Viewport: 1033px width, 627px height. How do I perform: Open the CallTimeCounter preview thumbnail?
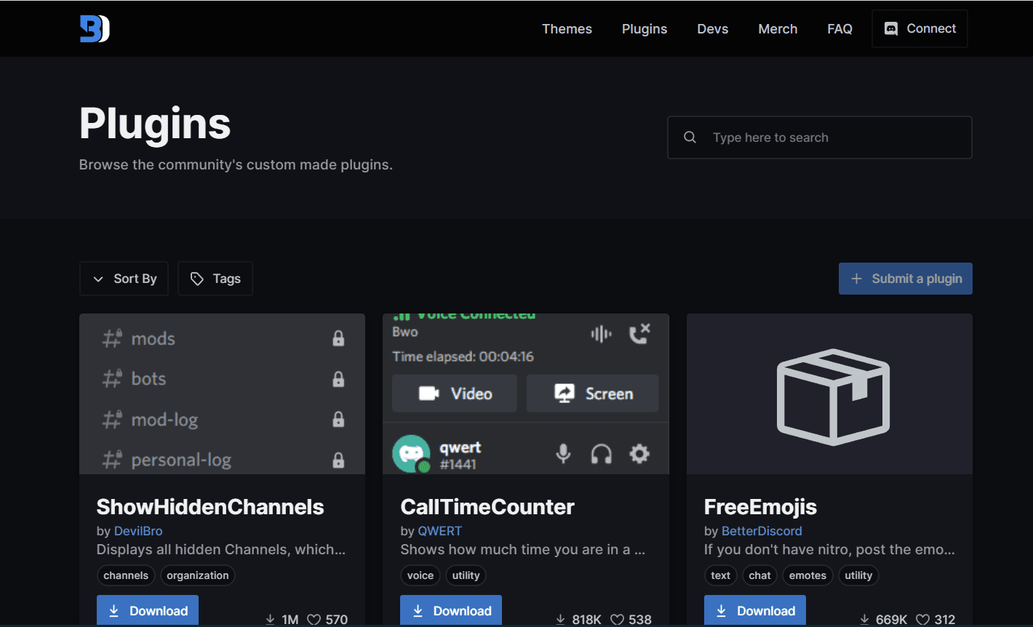click(525, 394)
